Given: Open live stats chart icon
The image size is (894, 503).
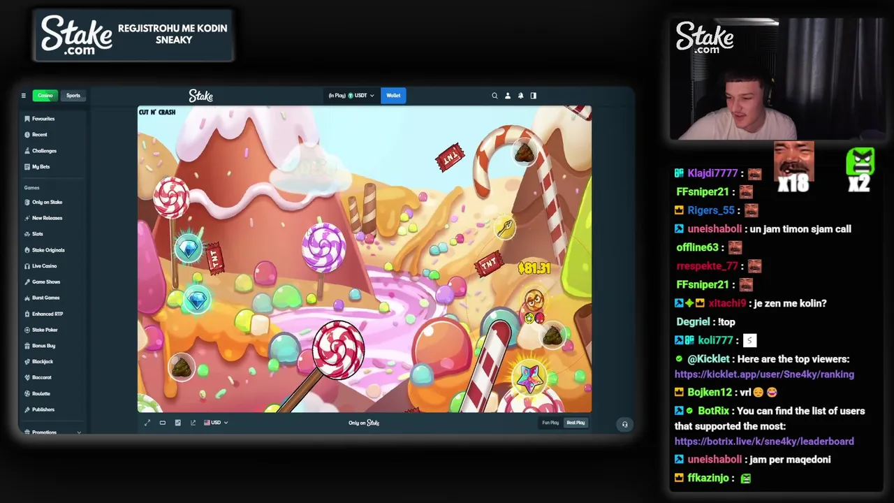Looking at the screenshot, I should [x=178, y=423].
